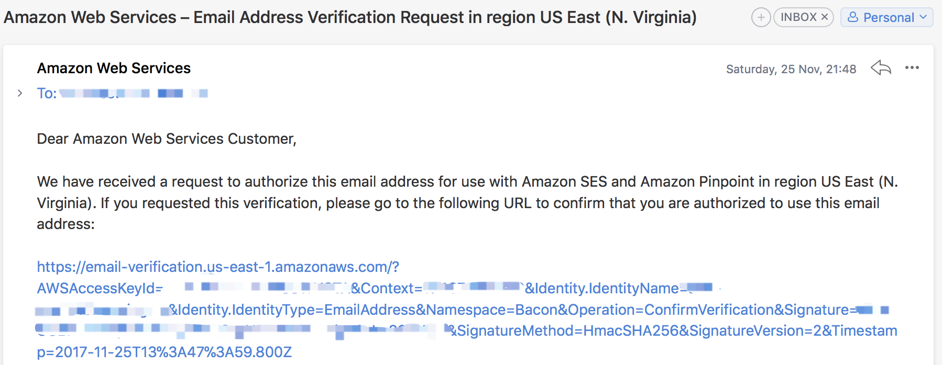Click the AWSAccessKeyId portion of the URL
Viewport: 942px width, 365px height.
point(100,288)
